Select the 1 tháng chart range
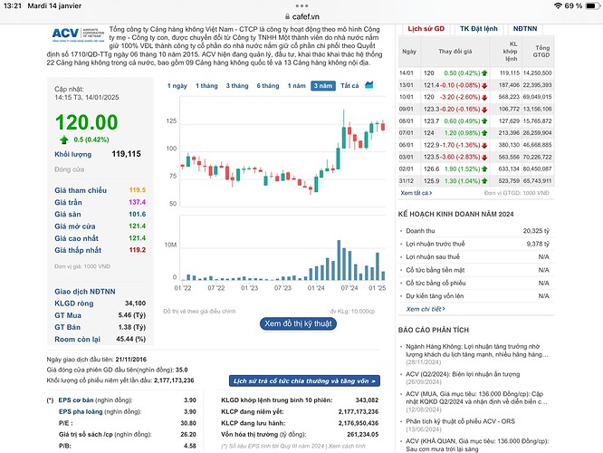Image resolution: width=603 pixels, height=453 pixels. (x=206, y=86)
